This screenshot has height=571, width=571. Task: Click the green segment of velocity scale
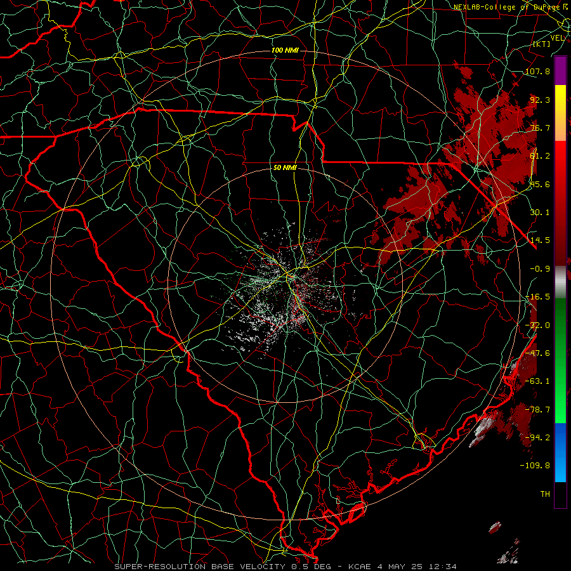560,360
